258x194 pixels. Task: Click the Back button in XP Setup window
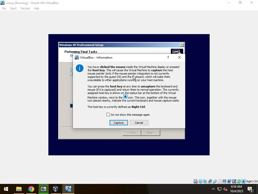tap(132, 133)
